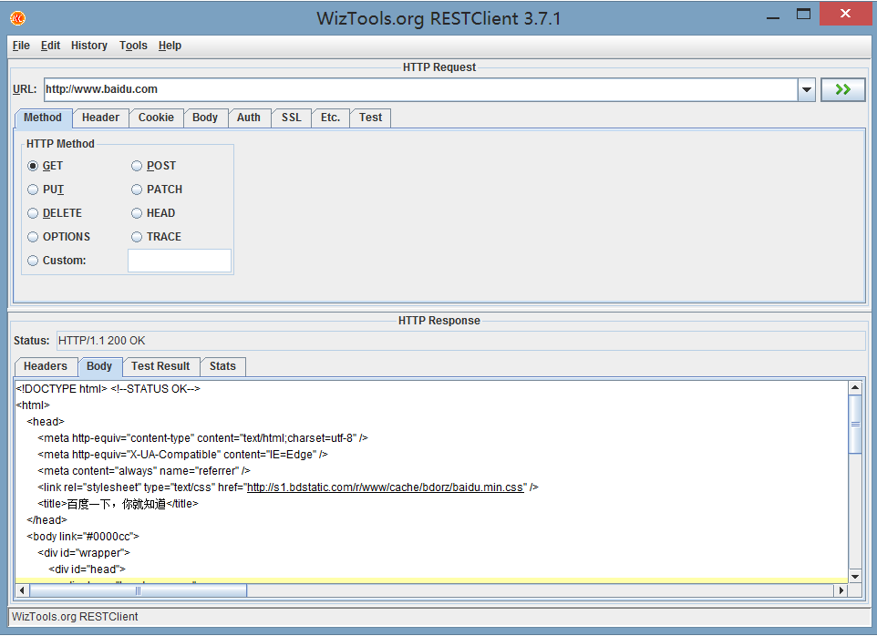Click the vertical scrollbar down arrow
This screenshot has height=636, width=877.
pos(855,576)
